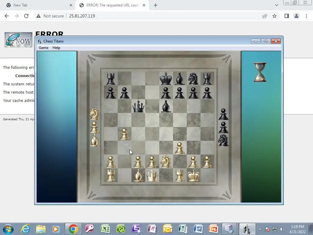Viewport: 313px width, 235px height.
Task: Open Action Center flag in tray
Action: [x=267, y=229]
